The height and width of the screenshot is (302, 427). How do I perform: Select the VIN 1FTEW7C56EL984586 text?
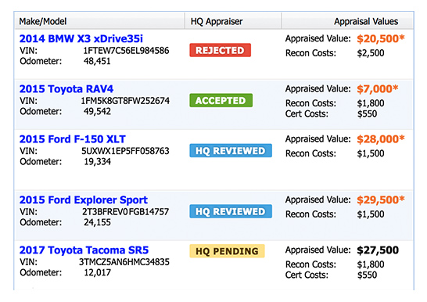coord(126,51)
